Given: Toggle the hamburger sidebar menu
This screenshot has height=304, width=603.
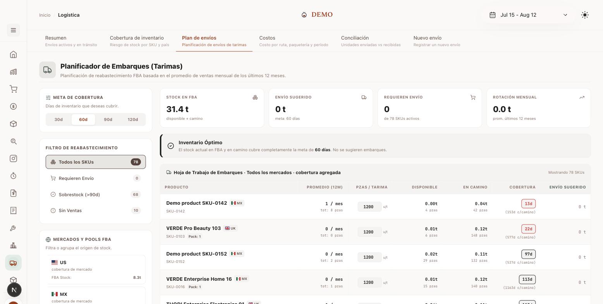Looking at the screenshot, I should point(13,30).
